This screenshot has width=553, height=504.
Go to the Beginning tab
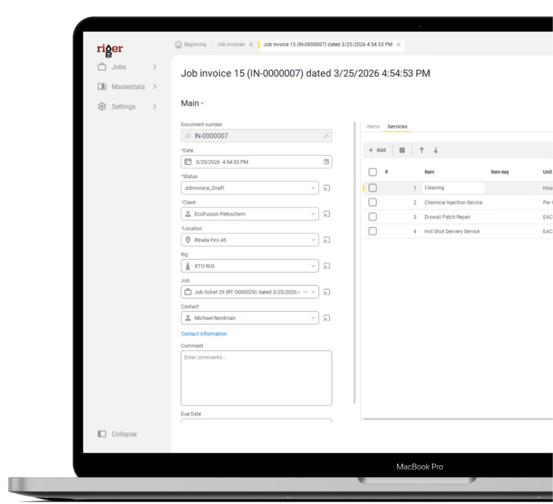tap(195, 44)
